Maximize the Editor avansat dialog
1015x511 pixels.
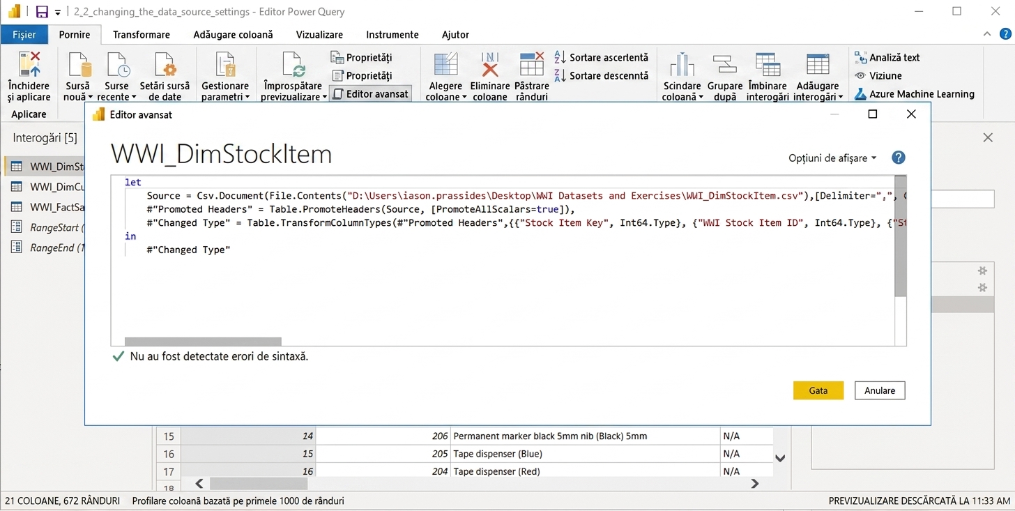pyautogui.click(x=873, y=114)
